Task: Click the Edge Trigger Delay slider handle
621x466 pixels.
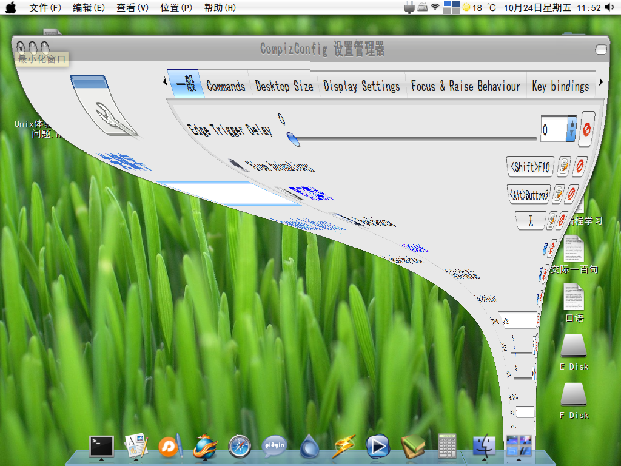Action: [293, 139]
